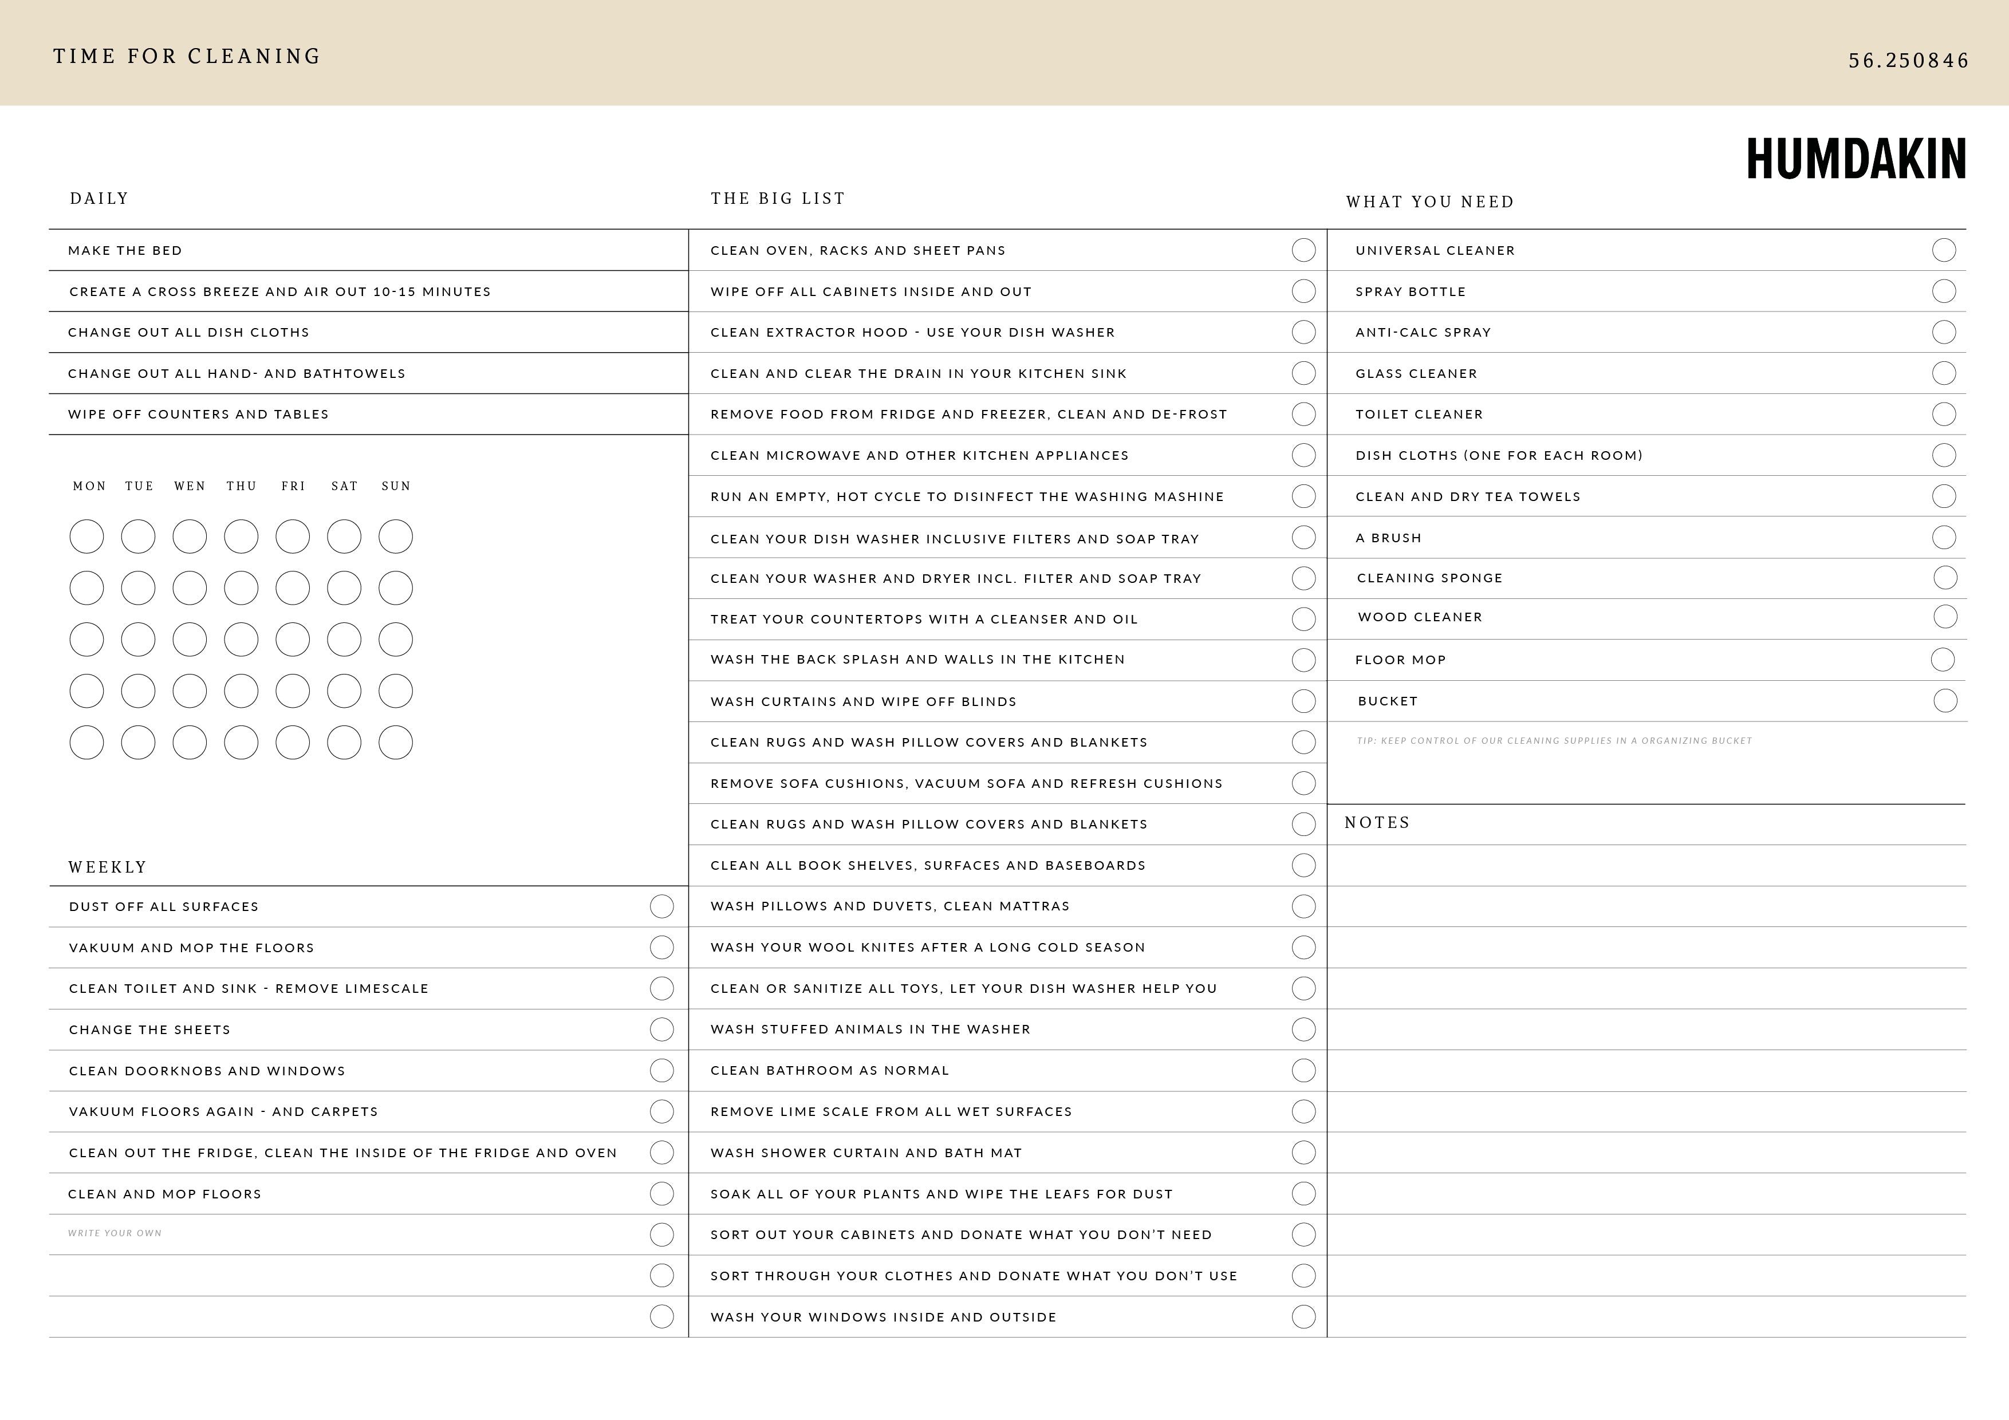Tick the 'Bucket' supply circle

(1945, 701)
